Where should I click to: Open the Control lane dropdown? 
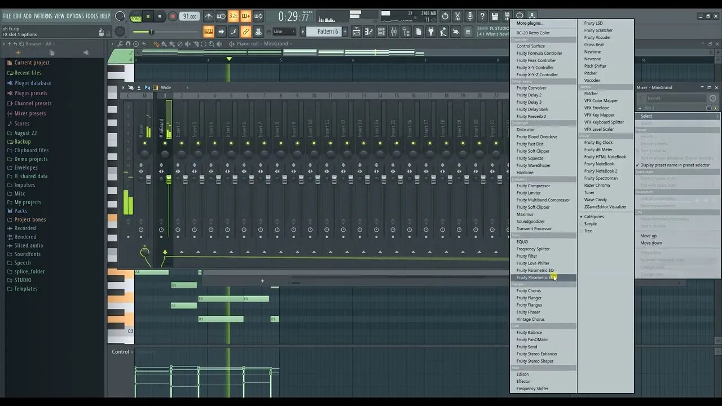pyautogui.click(x=123, y=352)
